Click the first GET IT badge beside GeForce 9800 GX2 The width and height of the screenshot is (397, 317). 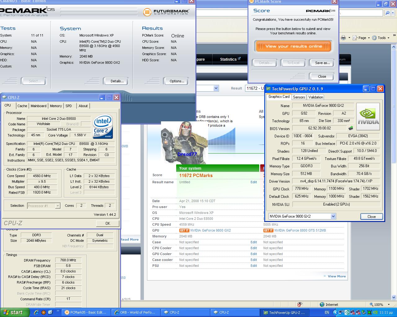pos(184,230)
